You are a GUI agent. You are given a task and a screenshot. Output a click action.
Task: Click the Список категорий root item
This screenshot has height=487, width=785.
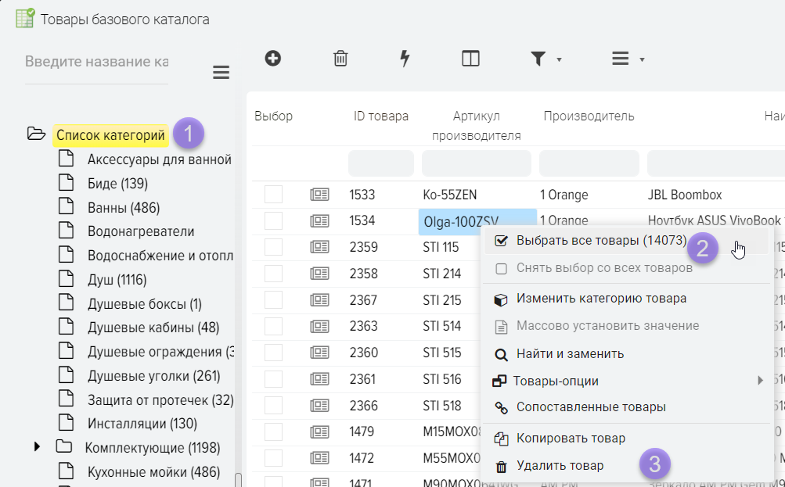coord(110,135)
